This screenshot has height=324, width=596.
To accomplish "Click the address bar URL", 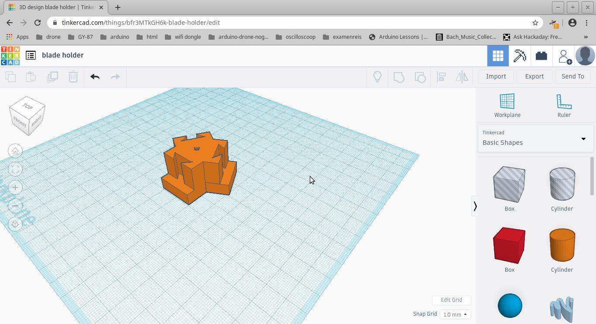I will click(x=141, y=23).
